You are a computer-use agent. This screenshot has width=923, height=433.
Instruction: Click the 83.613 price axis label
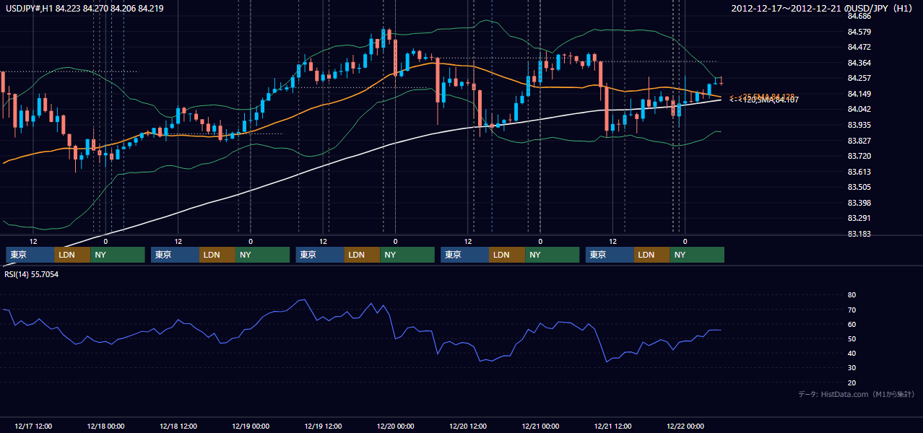point(859,172)
